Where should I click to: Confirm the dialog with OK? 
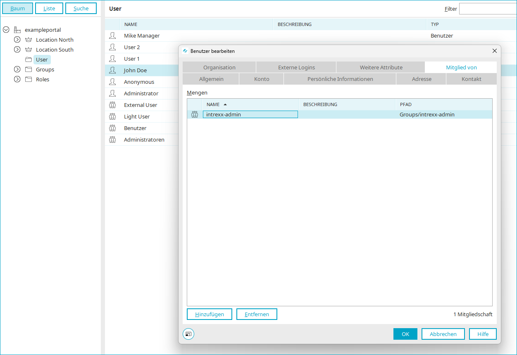(x=405, y=334)
